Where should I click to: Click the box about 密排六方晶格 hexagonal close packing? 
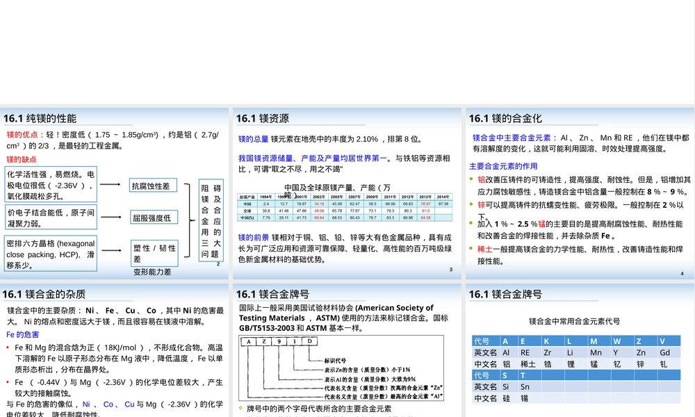pyautogui.click(x=51, y=254)
